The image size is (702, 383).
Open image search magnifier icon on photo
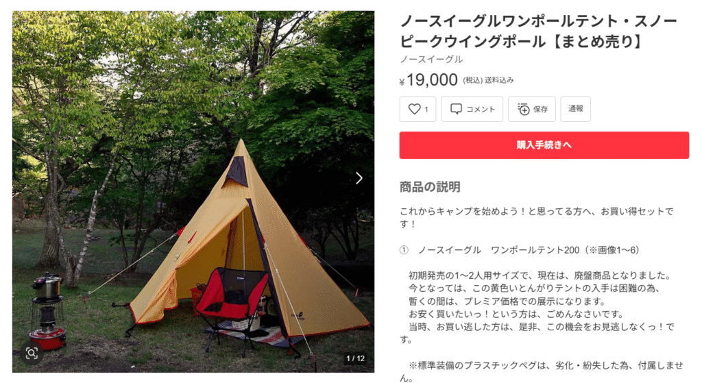(32, 354)
